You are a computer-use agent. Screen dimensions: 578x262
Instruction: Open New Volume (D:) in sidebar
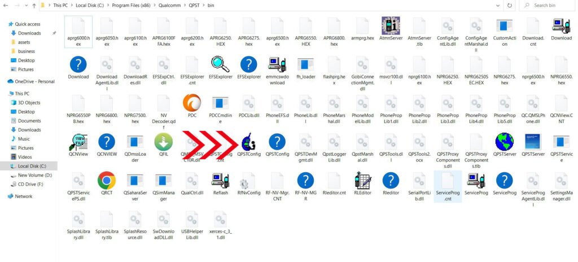coord(35,175)
